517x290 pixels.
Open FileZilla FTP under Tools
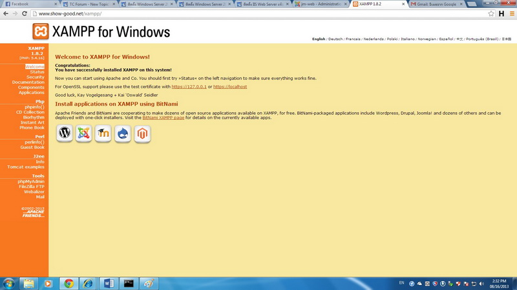tap(32, 186)
